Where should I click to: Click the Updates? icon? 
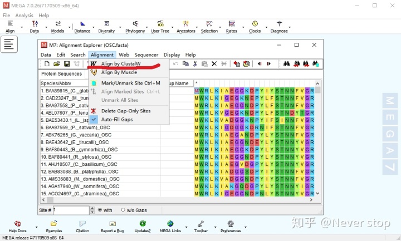pos(143,224)
